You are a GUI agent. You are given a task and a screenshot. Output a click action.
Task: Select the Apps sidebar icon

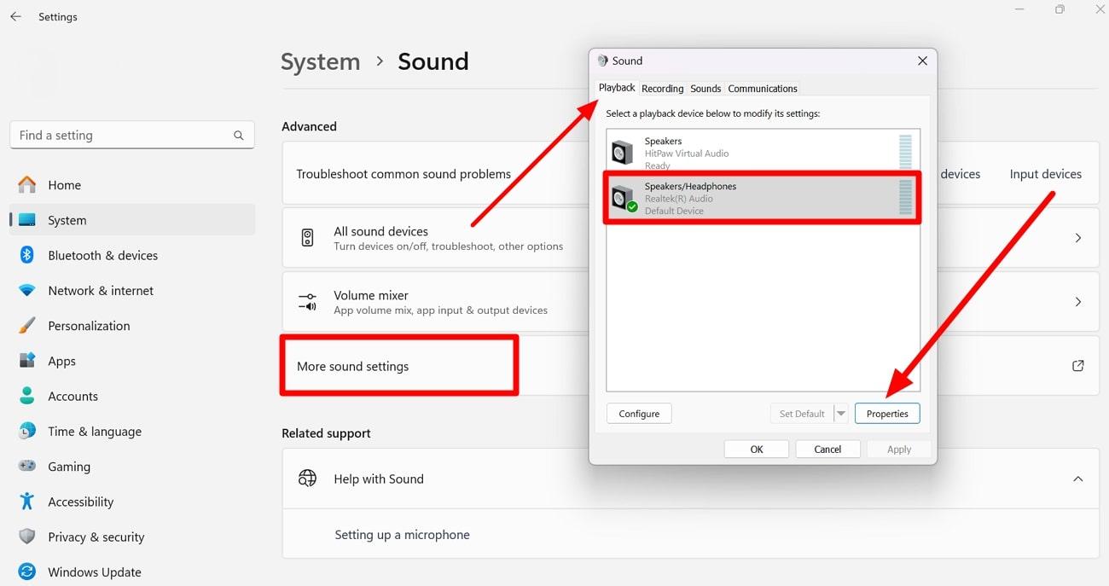pos(28,361)
